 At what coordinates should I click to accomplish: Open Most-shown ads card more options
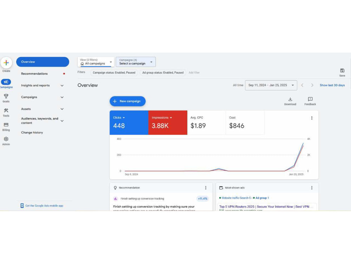(x=312, y=188)
